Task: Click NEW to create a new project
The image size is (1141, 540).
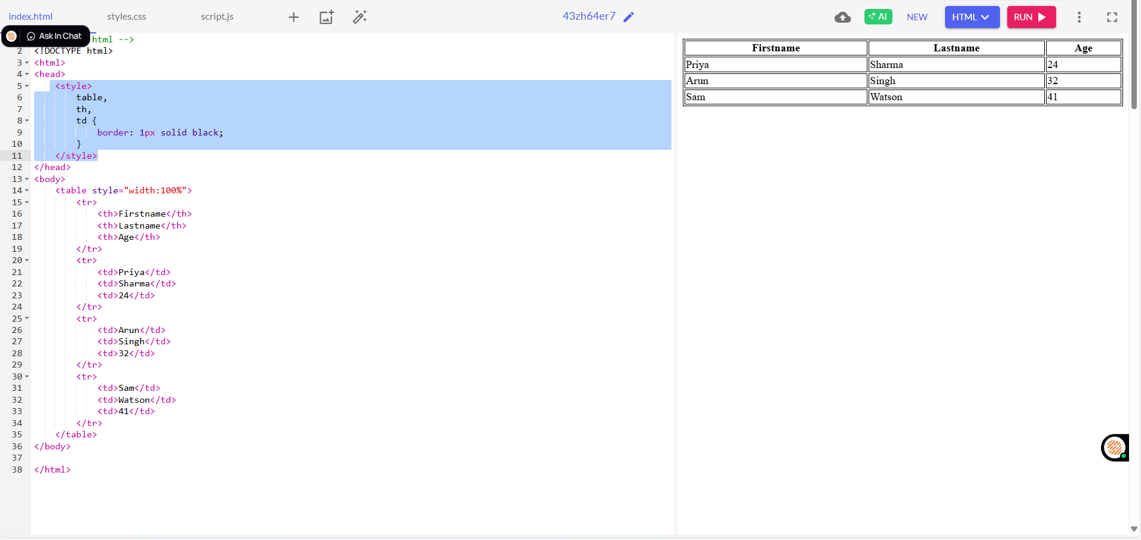Action: point(917,17)
